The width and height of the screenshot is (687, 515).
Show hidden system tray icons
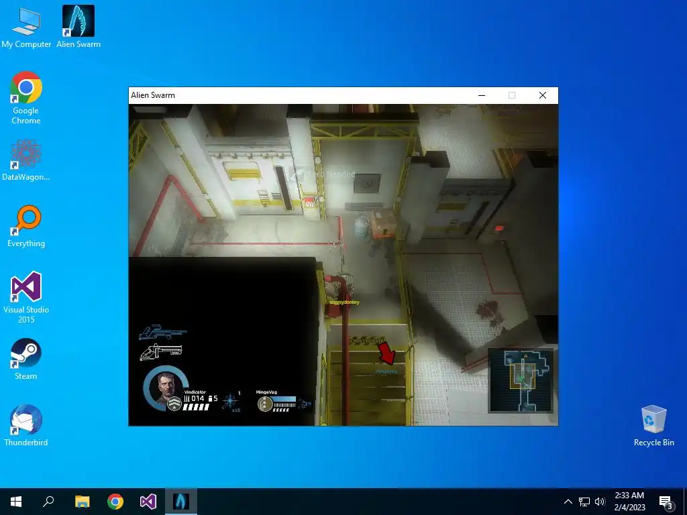568,502
